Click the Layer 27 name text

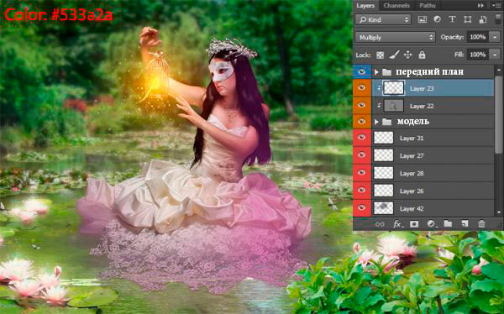412,156
